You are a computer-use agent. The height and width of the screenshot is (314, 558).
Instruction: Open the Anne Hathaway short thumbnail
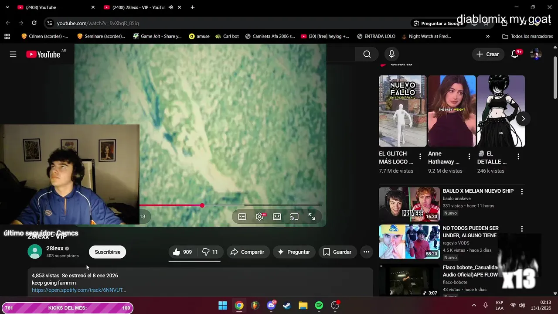coord(452,111)
